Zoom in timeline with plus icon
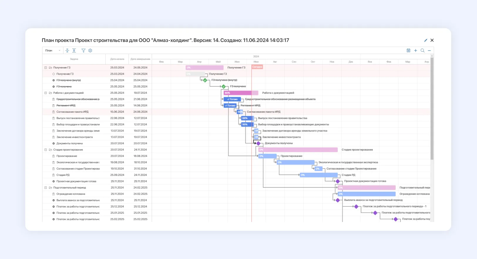The height and width of the screenshot is (259, 477). [x=416, y=51]
